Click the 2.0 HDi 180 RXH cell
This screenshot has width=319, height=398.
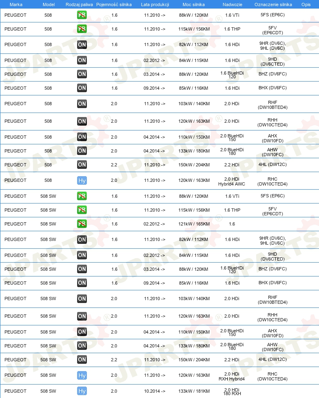click(232, 391)
